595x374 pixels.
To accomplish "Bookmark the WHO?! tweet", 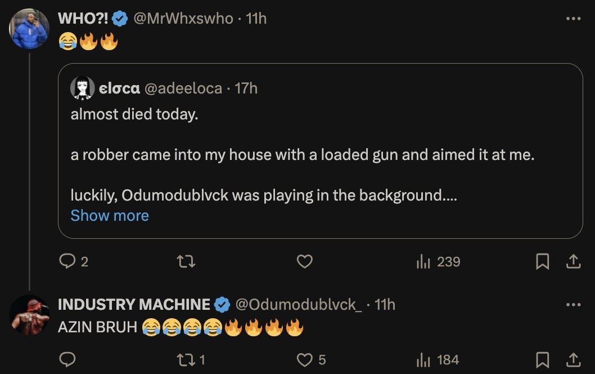I will tap(542, 261).
